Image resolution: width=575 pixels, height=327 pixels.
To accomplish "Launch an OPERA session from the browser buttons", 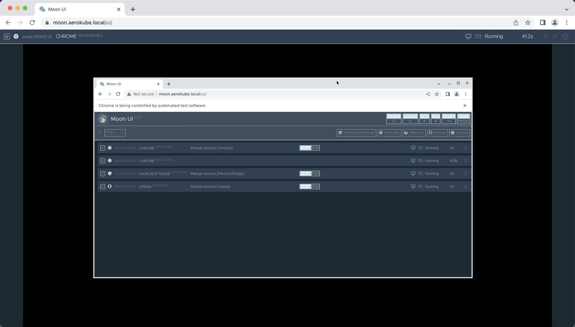I will coord(437,133).
